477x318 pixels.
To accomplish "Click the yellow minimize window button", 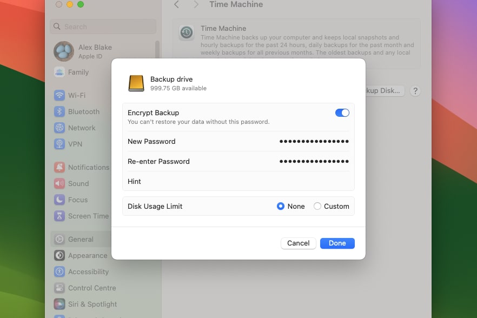I will (x=70, y=4).
